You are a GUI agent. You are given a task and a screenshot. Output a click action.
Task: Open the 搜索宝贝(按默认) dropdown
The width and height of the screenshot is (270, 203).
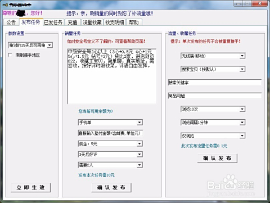pos(242,69)
